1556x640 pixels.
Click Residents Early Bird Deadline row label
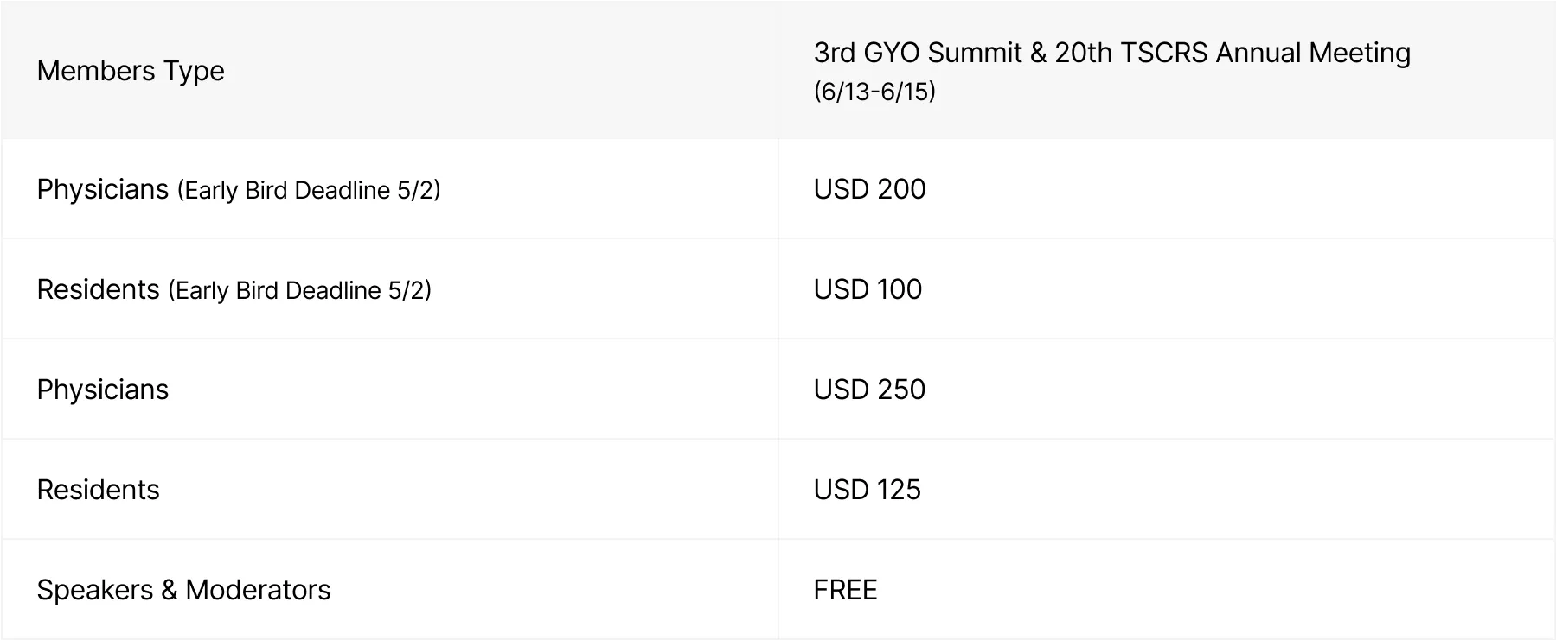point(234,289)
